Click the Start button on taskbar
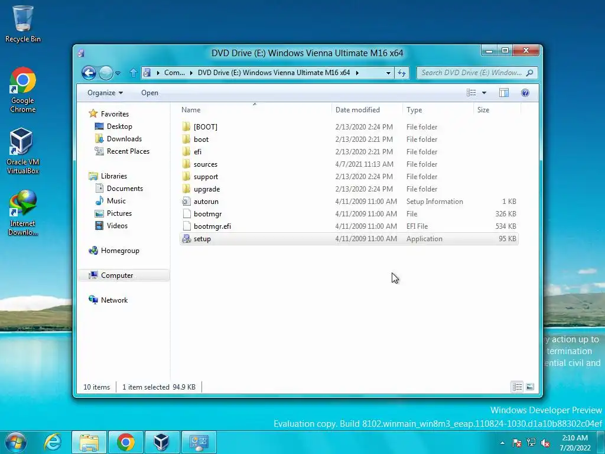 click(x=16, y=442)
